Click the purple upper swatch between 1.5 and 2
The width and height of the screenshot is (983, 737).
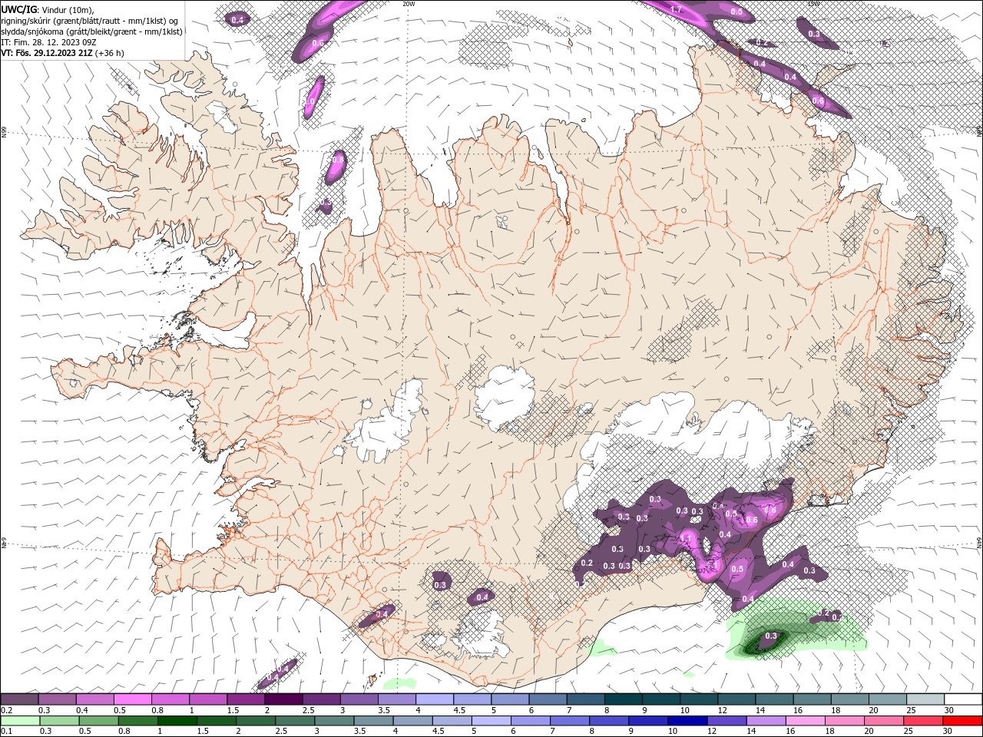tap(246, 699)
